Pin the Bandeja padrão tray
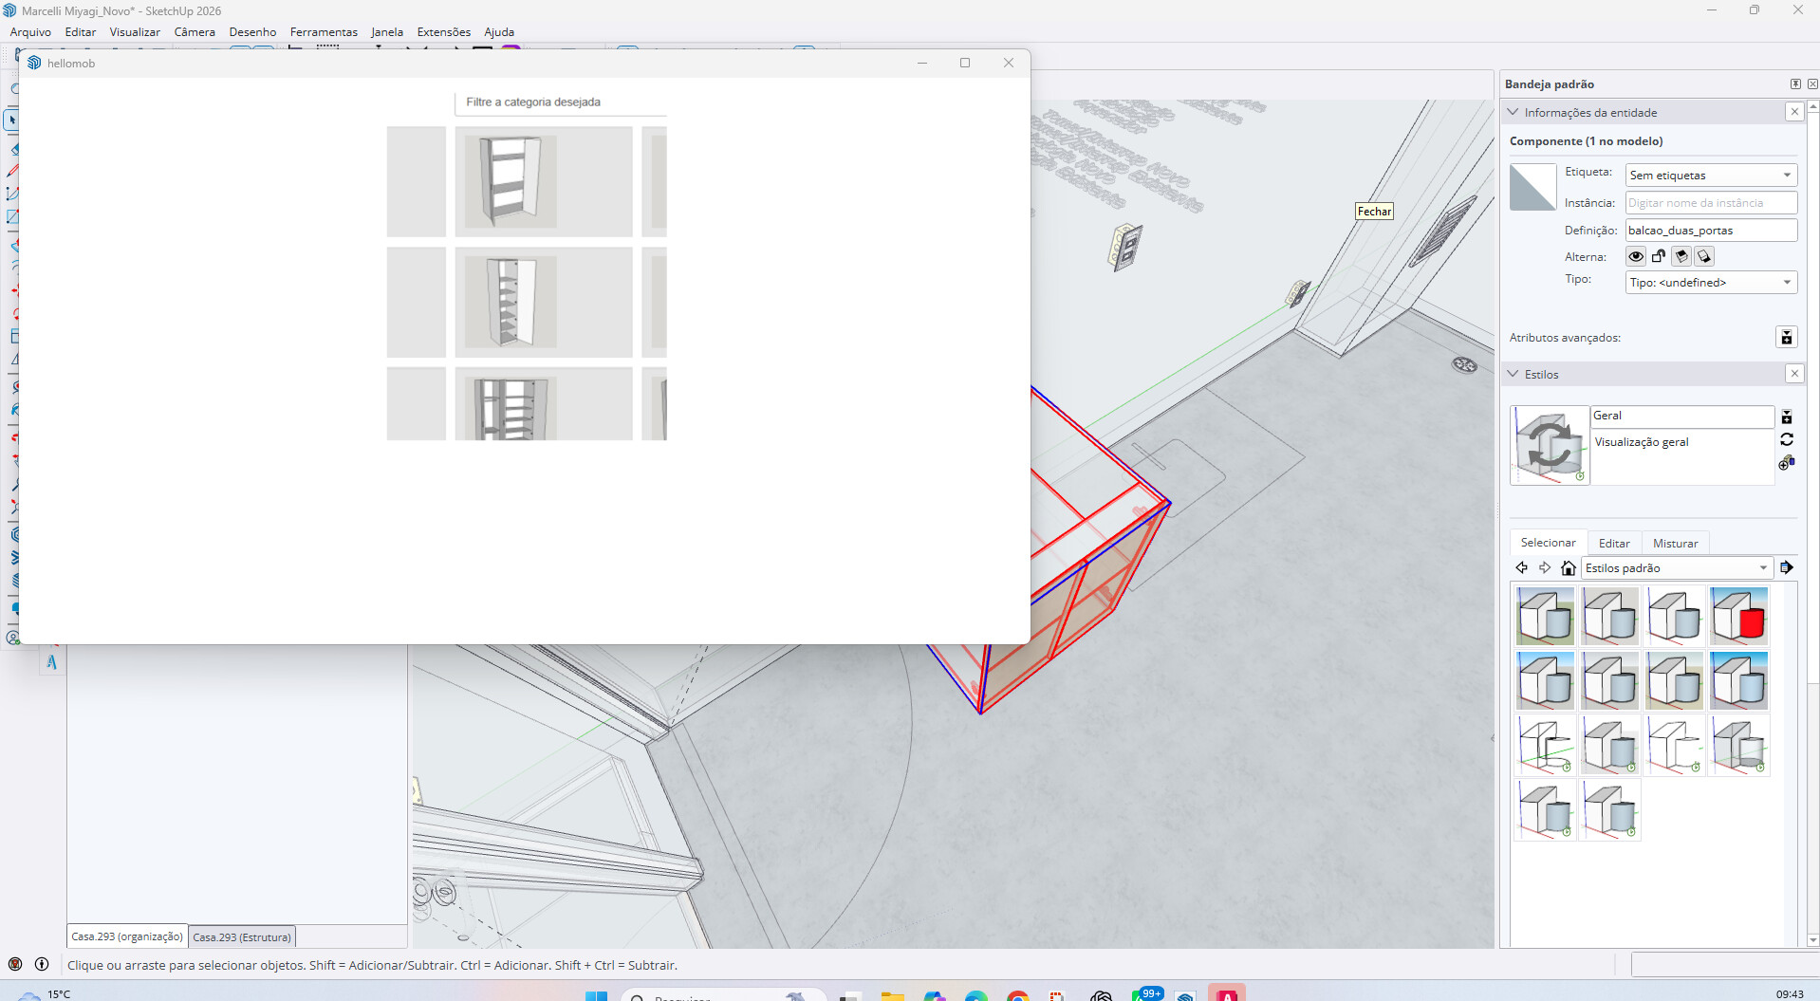The width and height of the screenshot is (1820, 1001). pyautogui.click(x=1795, y=84)
